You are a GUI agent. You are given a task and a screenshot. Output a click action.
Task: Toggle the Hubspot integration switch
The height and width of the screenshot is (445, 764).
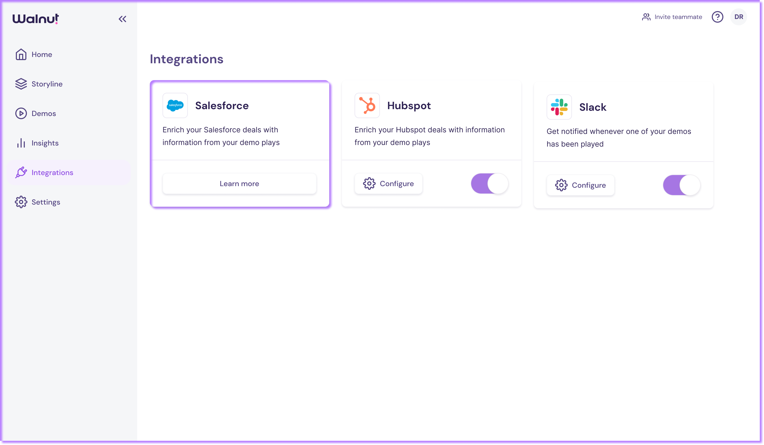[x=489, y=183]
